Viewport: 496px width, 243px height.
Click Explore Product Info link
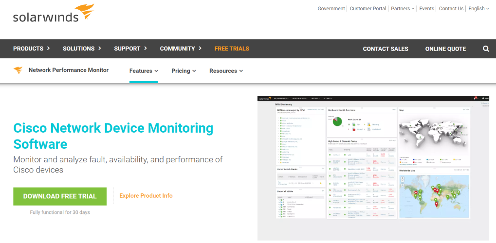146,196
